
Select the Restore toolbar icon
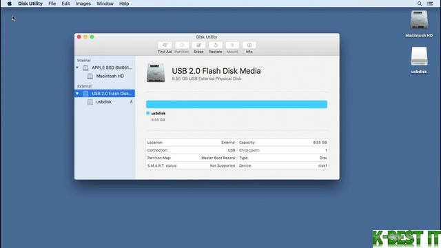[x=216, y=45]
